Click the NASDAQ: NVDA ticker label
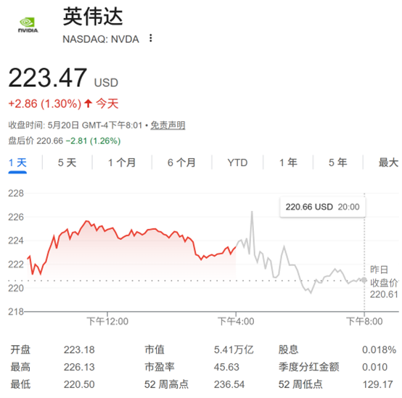This screenshot has height=398, width=402. [101, 39]
